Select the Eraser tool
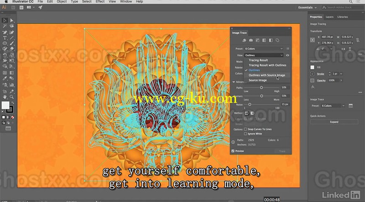Viewport: 365px width, 202px height. 12,49
